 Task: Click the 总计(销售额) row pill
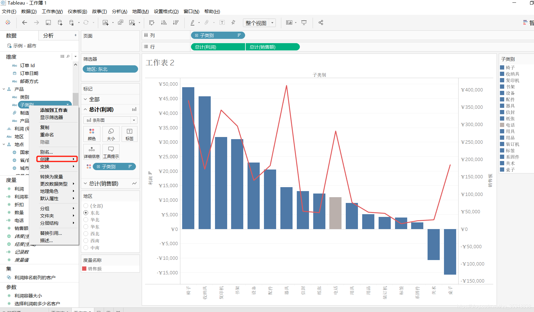tap(272, 47)
